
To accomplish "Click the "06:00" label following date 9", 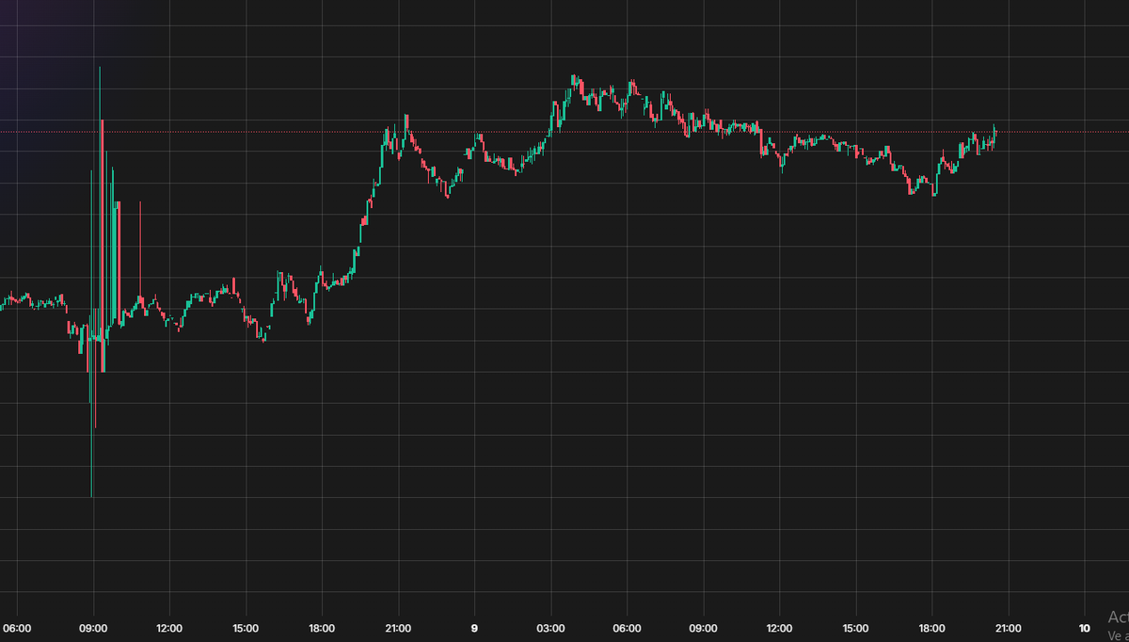I will (627, 628).
